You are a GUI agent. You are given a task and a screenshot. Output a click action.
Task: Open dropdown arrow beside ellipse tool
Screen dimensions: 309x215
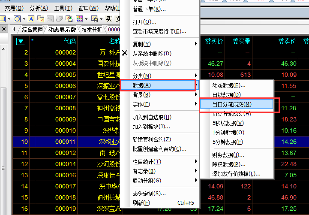(24, 19)
